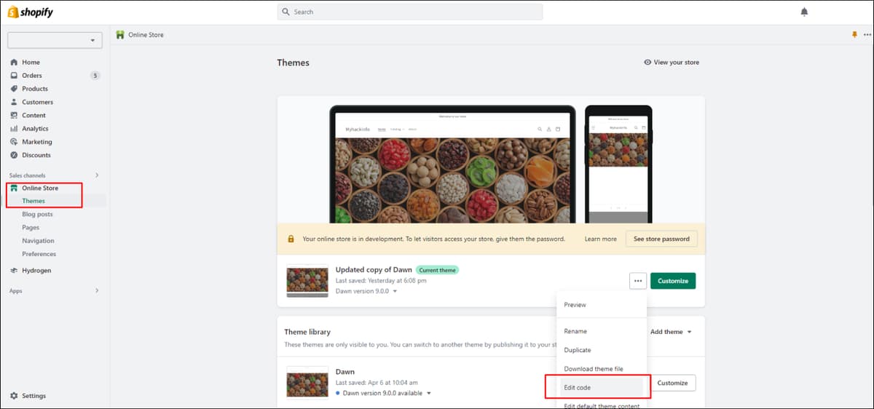This screenshot has height=409, width=874.
Task: Click the Customers person icon
Action: pos(14,102)
